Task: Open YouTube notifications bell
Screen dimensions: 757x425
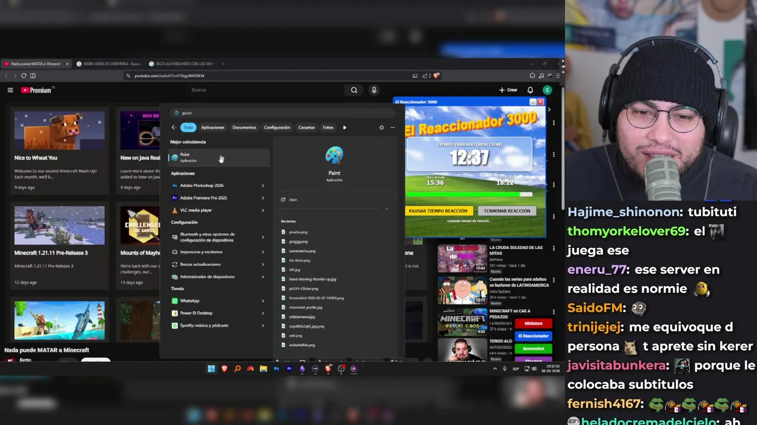Action: pyautogui.click(x=530, y=90)
